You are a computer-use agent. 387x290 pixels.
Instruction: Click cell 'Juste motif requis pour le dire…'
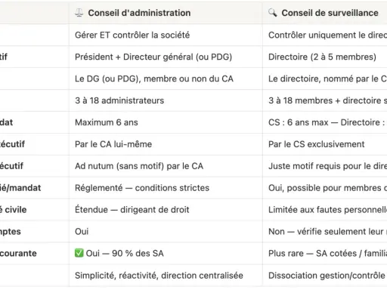tap(325, 166)
